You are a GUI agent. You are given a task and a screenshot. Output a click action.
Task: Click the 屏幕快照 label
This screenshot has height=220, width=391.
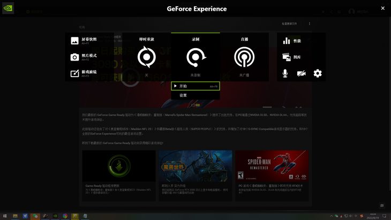pos(89,39)
